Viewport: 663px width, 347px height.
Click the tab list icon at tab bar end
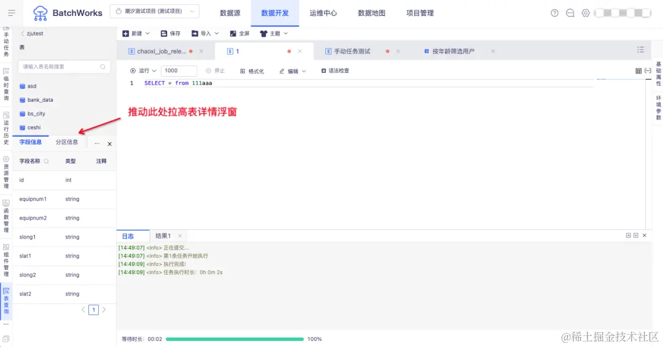tap(640, 50)
